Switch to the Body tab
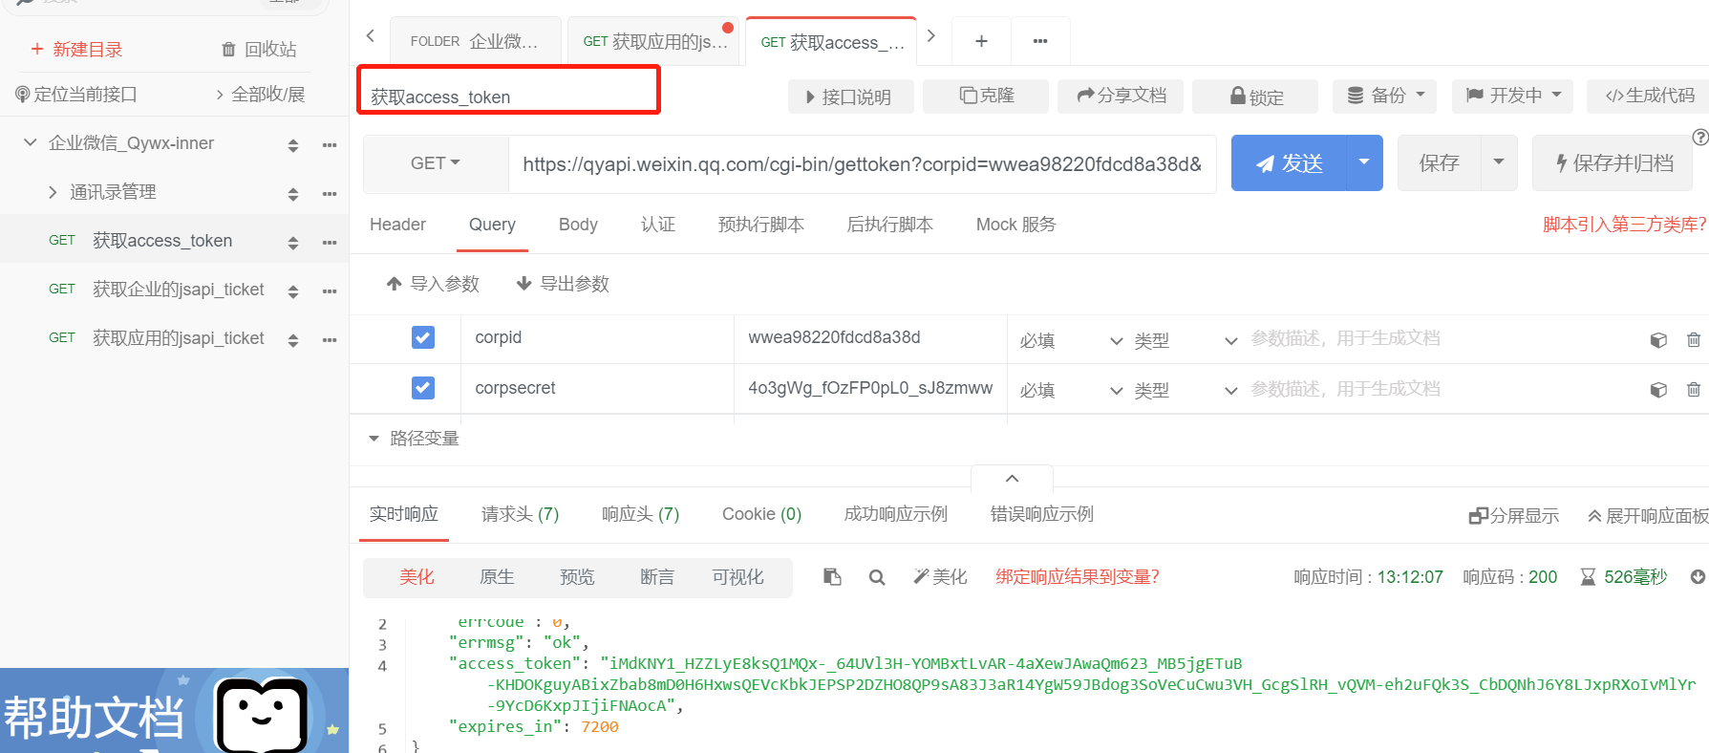This screenshot has width=1709, height=753. click(578, 225)
